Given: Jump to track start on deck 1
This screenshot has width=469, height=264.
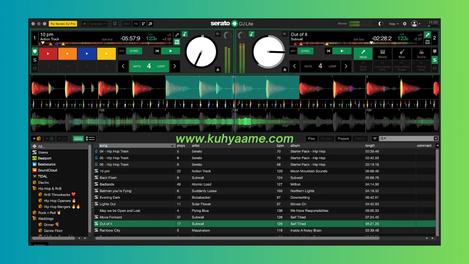Looking at the screenshot, I should click(x=157, y=51).
